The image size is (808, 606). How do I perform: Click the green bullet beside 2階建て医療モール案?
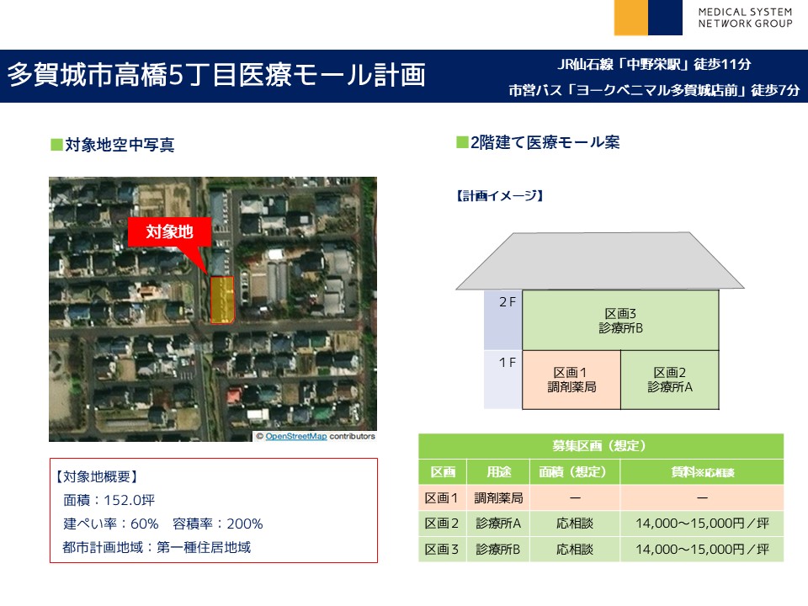click(462, 142)
